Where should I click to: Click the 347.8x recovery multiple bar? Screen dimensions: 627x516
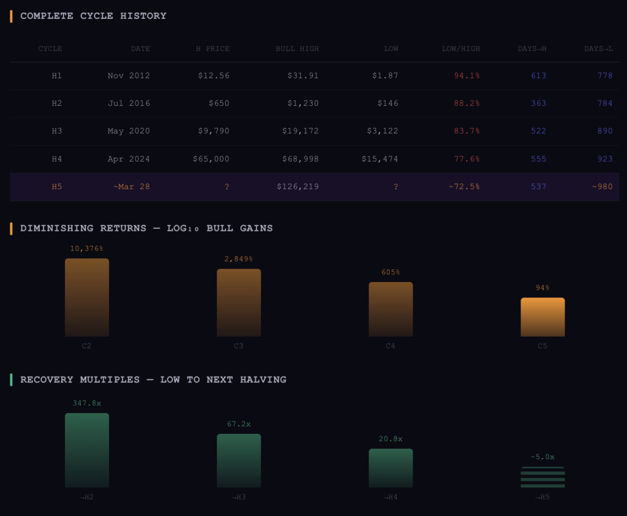pos(87,450)
